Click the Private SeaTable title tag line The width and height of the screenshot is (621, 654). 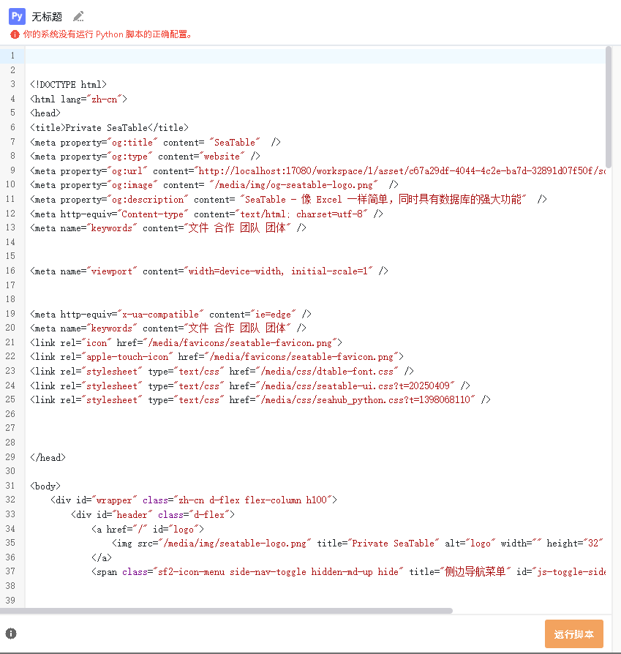109,127
